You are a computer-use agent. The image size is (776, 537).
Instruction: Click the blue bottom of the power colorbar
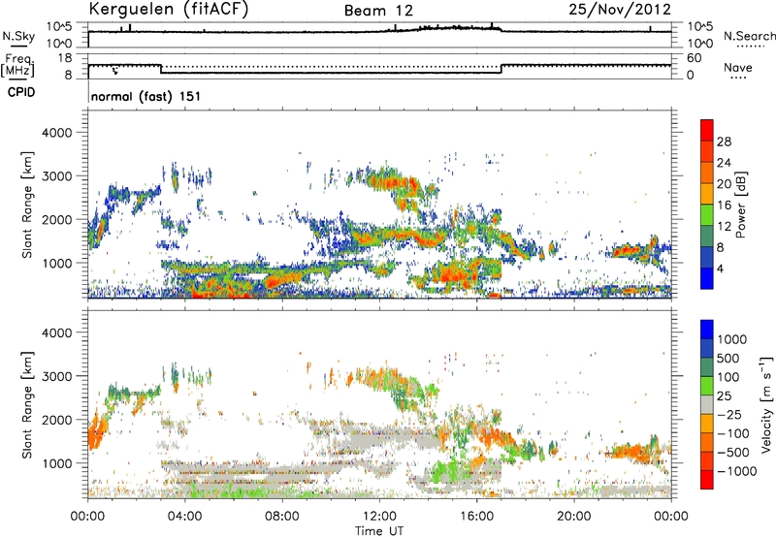pos(707,278)
